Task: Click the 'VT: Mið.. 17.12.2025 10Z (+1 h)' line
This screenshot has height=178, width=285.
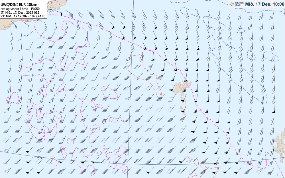Action: tap(23, 16)
